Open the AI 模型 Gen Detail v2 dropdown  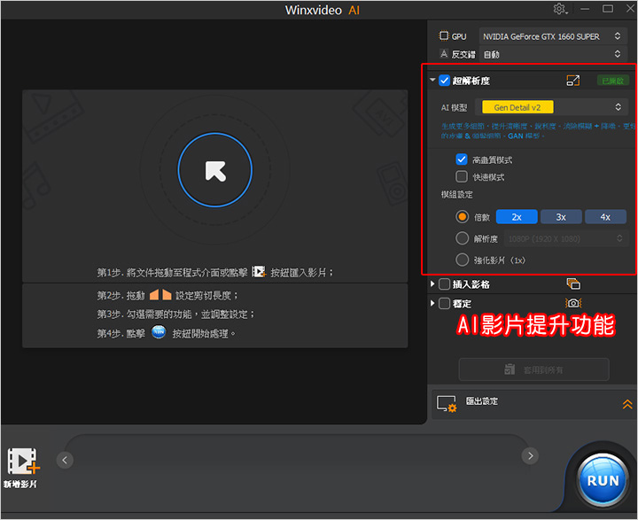[552, 107]
